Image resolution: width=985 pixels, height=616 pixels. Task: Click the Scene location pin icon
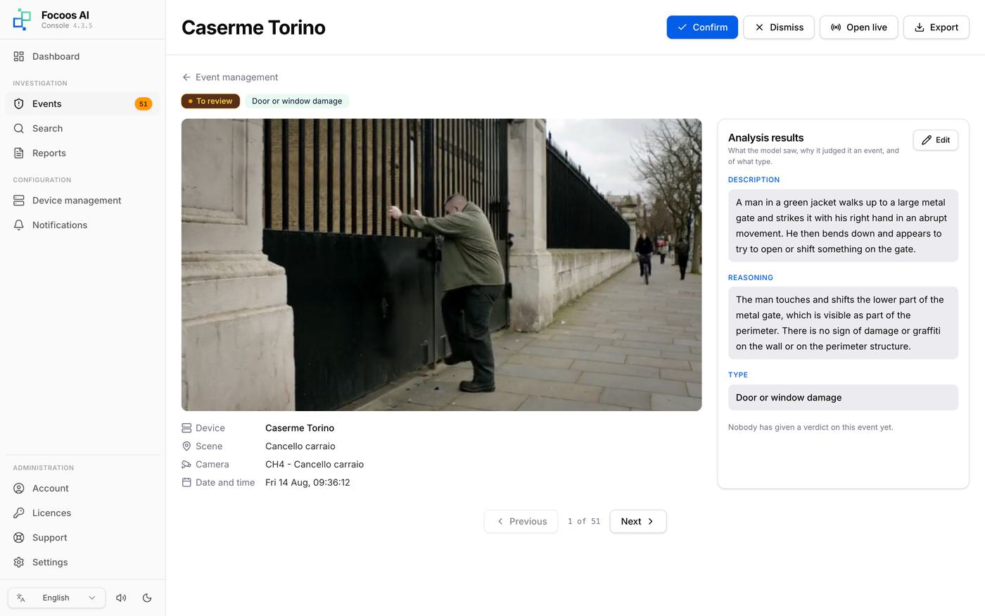[186, 446]
